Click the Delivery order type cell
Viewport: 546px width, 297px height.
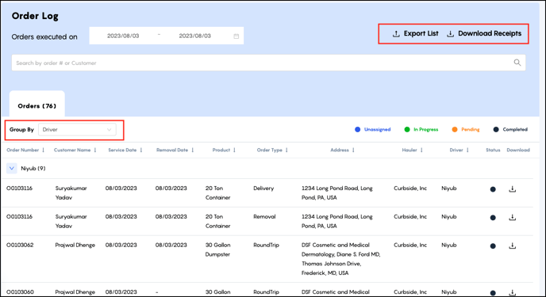pyautogui.click(x=263, y=188)
